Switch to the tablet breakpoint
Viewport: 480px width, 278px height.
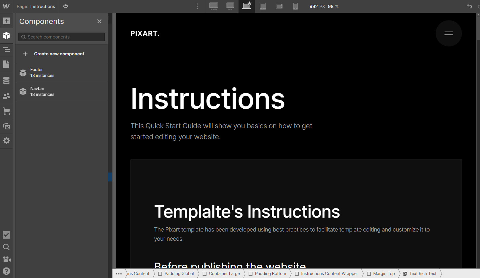263,6
